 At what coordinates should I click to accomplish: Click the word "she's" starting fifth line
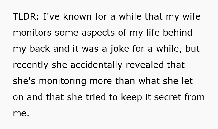pos(24,81)
